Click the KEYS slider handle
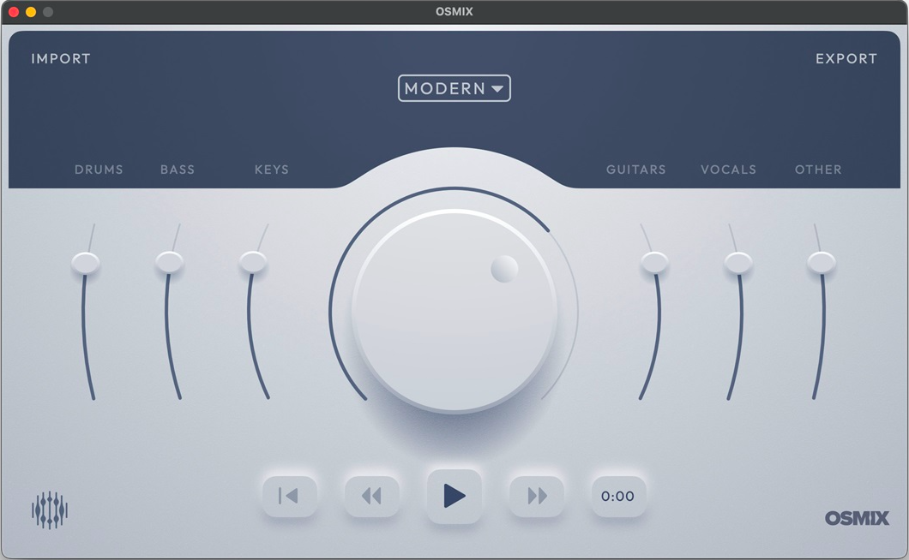 click(x=253, y=261)
